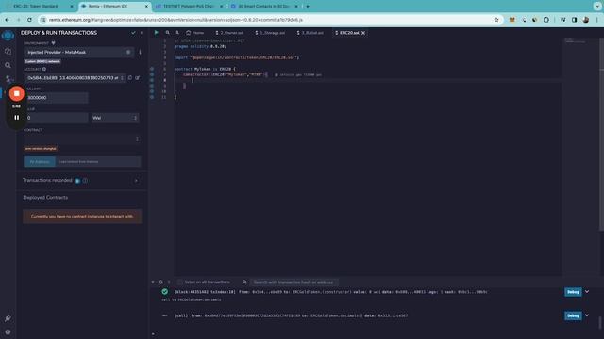Click the browser address bar URL

coord(176,20)
